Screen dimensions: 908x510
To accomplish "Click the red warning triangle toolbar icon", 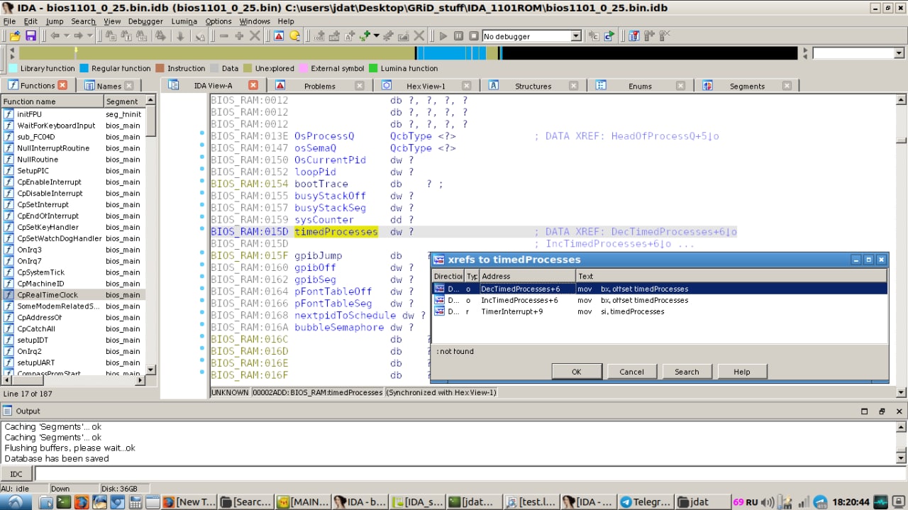I will (279, 35).
